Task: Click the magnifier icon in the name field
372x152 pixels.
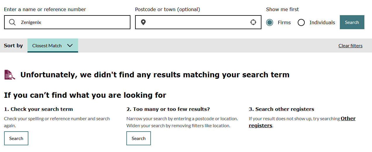Action: tap(12, 22)
